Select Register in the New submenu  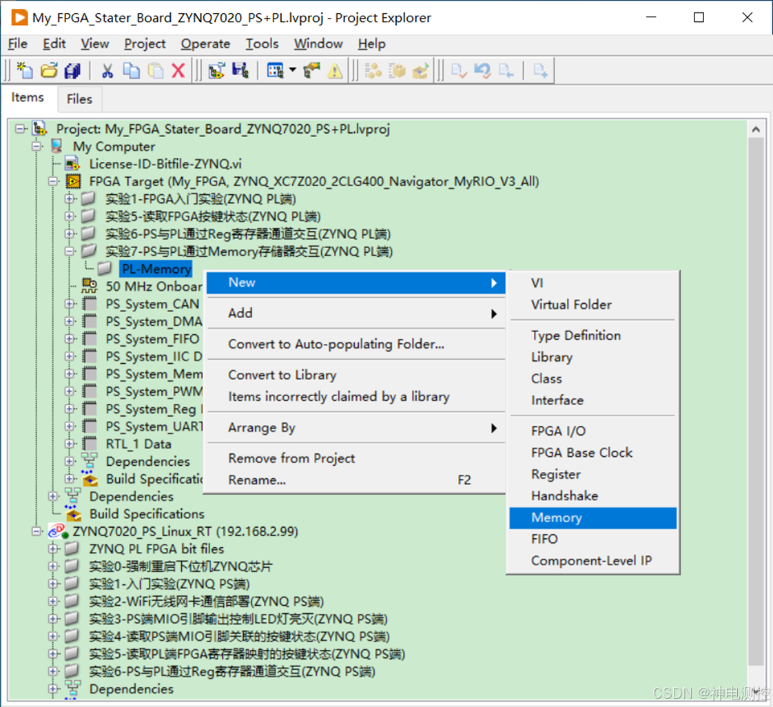tap(593, 474)
